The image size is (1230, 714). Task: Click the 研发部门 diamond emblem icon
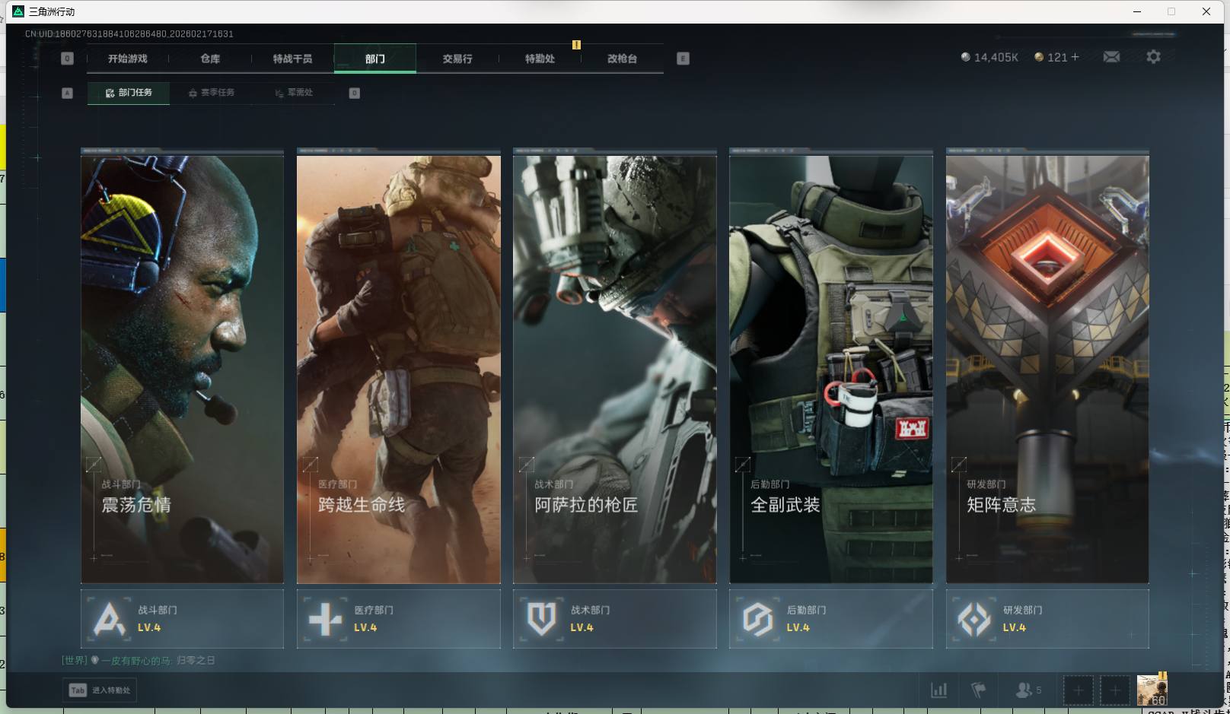pos(973,619)
